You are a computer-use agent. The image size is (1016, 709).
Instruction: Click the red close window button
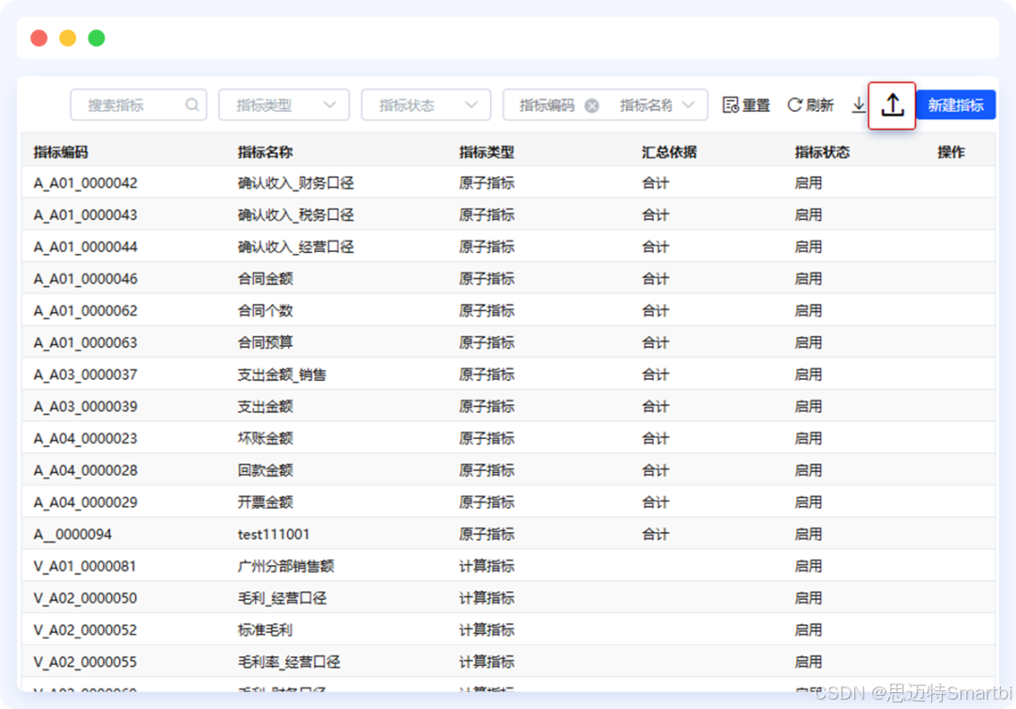point(39,39)
